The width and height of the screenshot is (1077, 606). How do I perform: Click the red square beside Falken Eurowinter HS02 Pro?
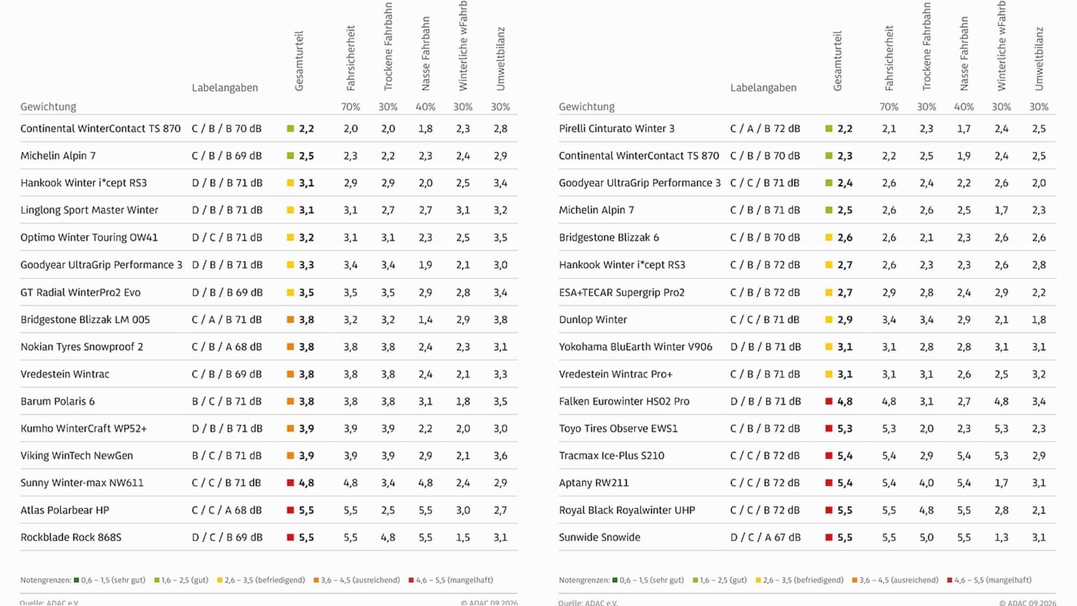pyautogui.click(x=829, y=401)
